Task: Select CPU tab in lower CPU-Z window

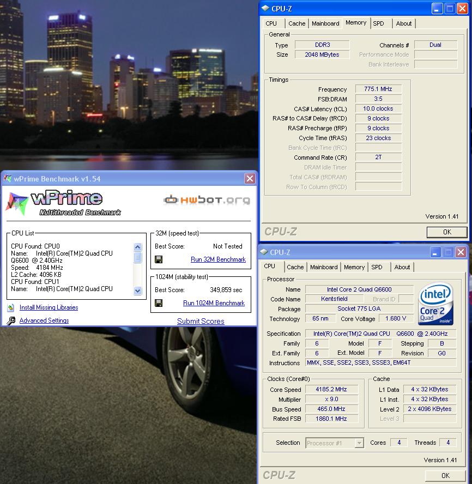Action: pos(269,266)
